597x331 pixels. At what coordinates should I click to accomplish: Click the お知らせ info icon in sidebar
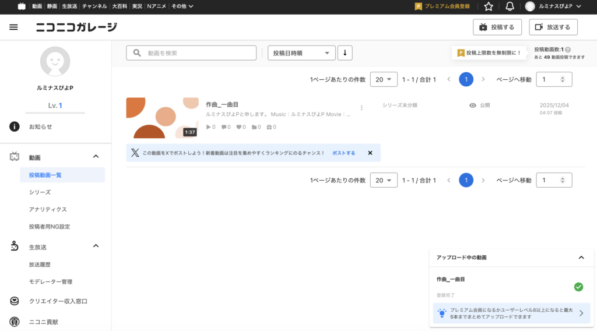coord(15,126)
